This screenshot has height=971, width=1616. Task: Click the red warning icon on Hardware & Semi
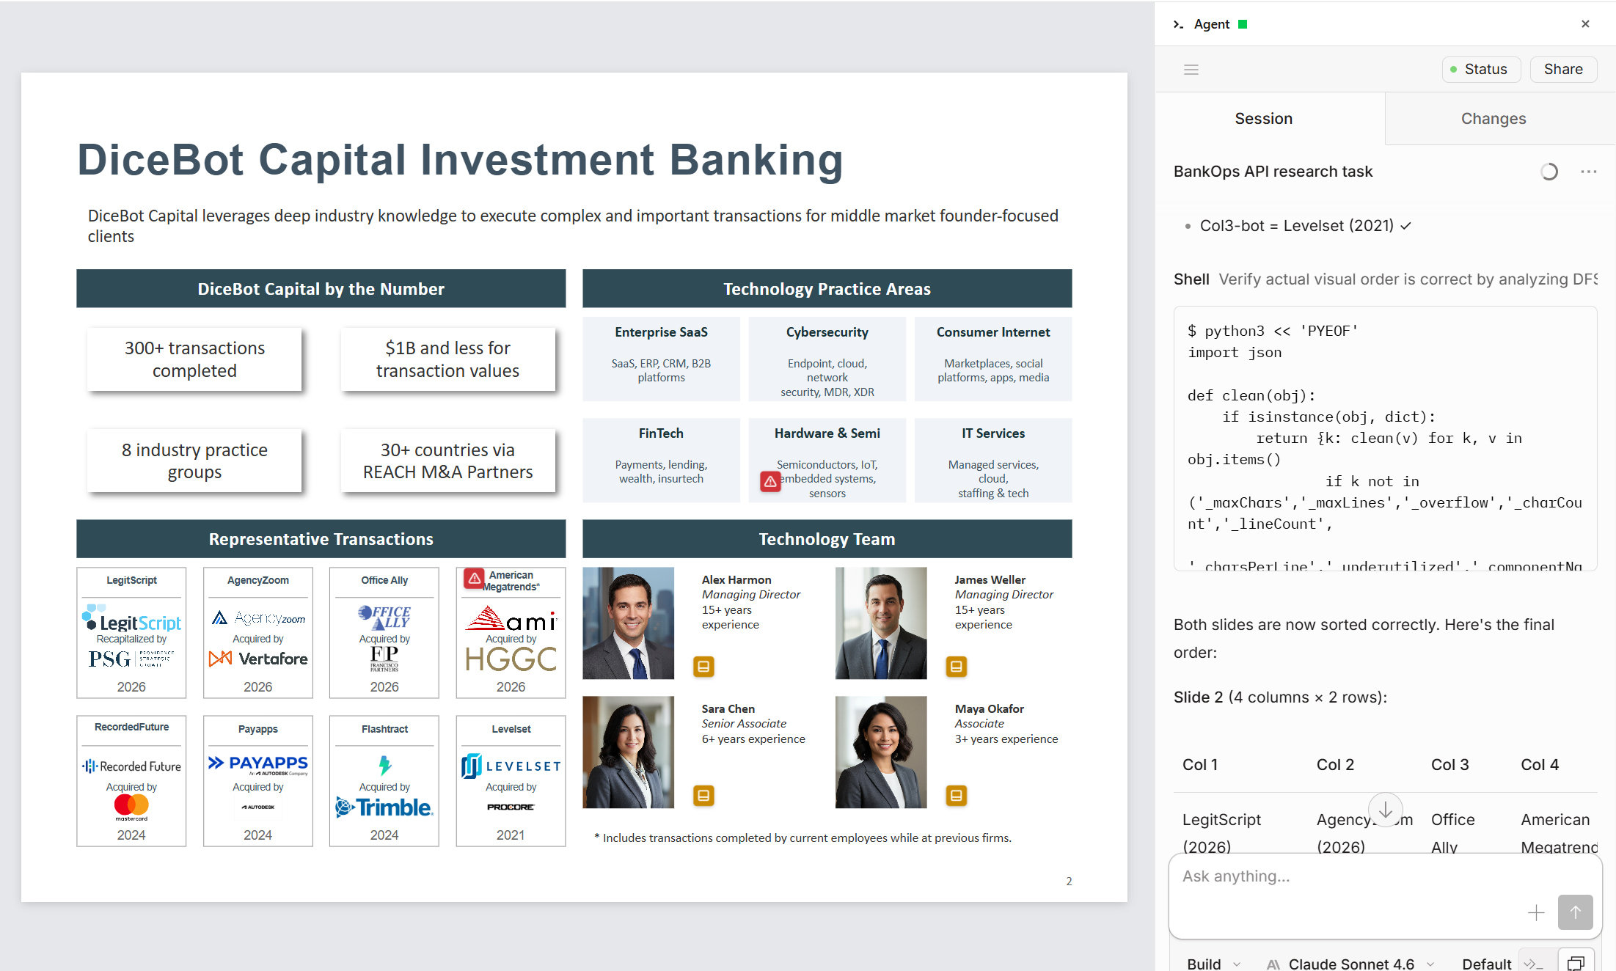(x=770, y=482)
